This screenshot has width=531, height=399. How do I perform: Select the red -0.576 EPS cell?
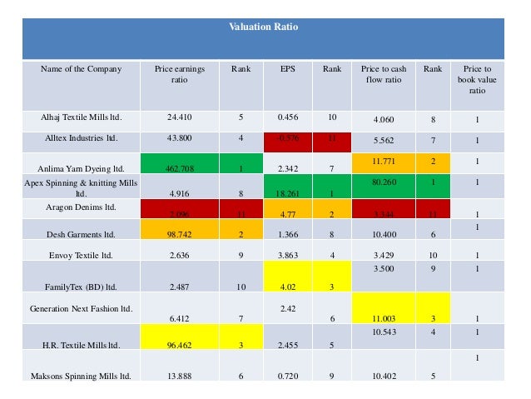288,142
